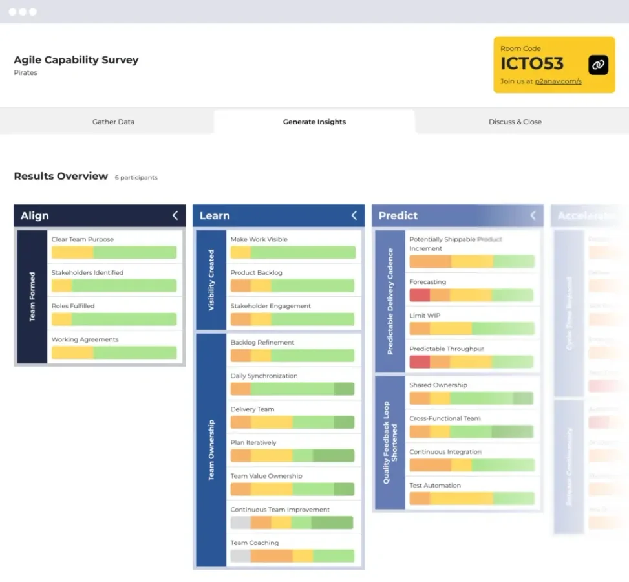
Task: Collapse the Align column chevron
Action: pos(175,216)
